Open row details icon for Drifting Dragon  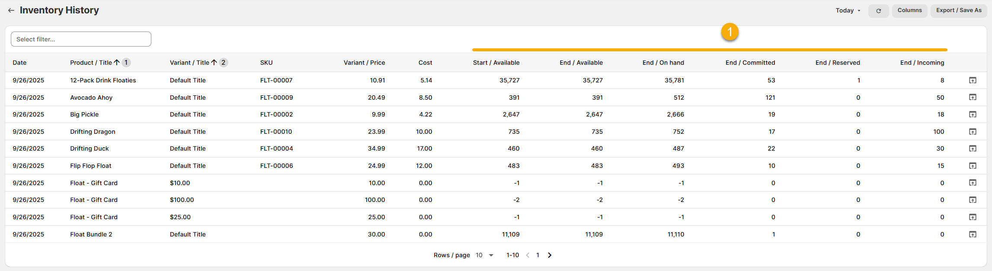973,132
